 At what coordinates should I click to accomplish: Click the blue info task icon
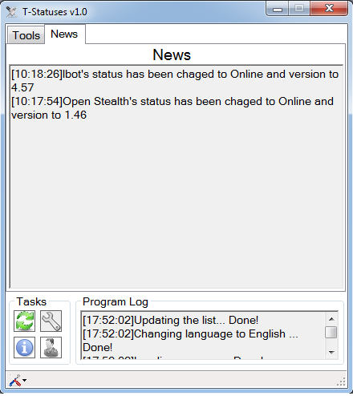[24, 347]
